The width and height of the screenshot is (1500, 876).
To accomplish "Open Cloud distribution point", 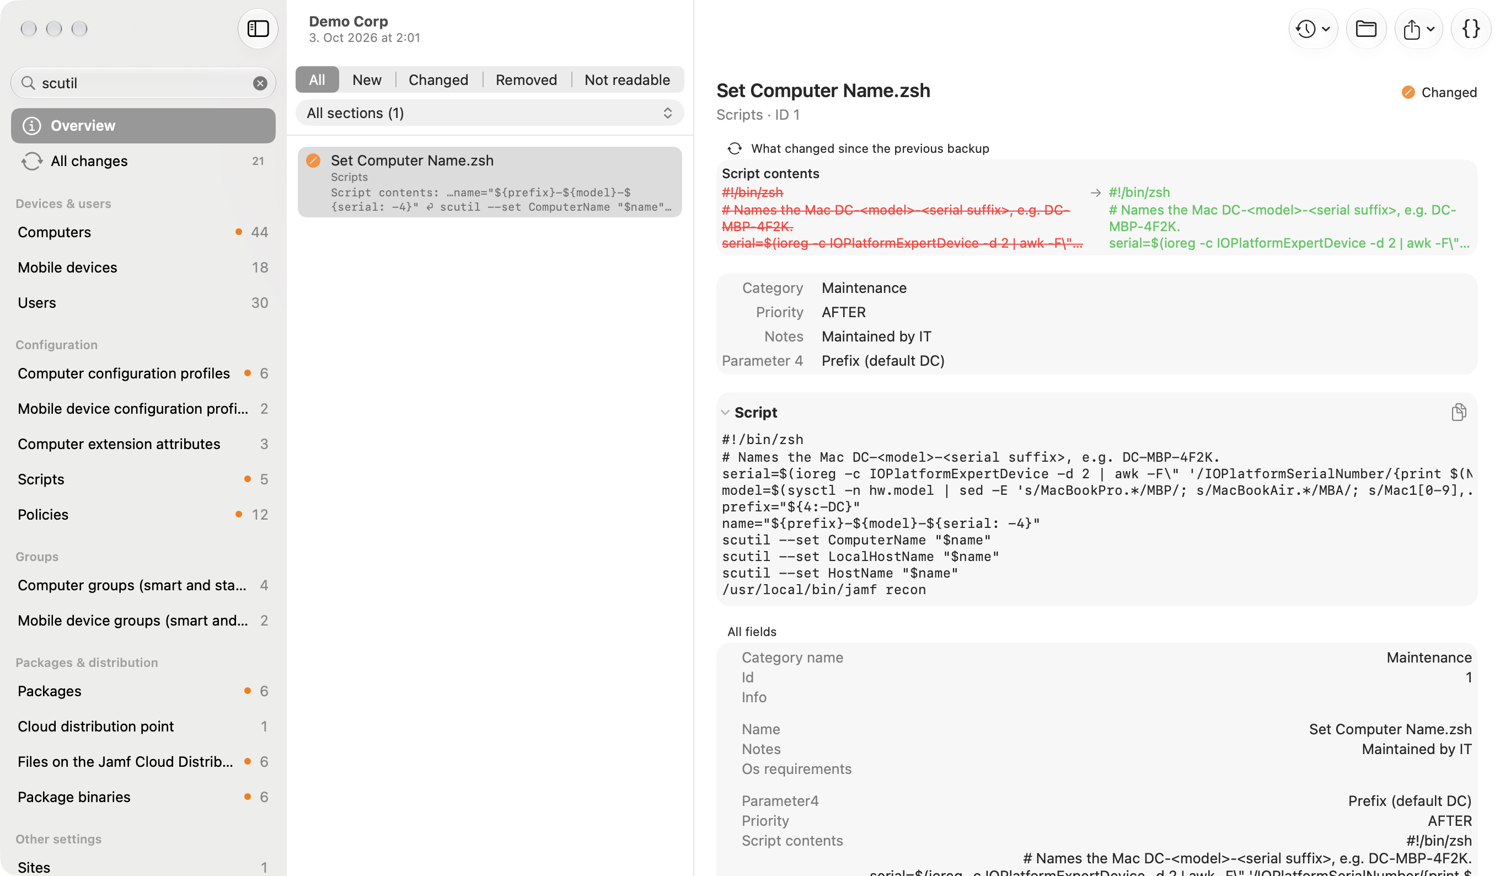I will (x=143, y=727).
